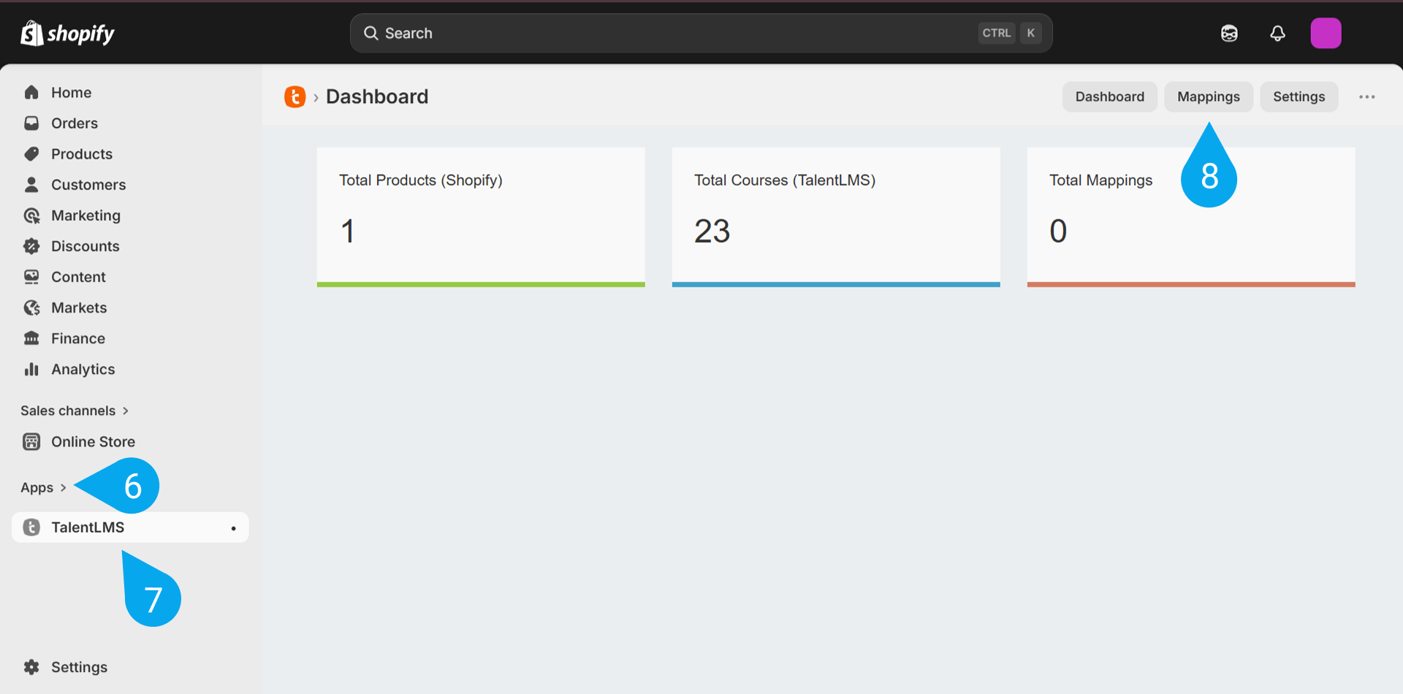
Task: Click the Discounts badge icon
Action: [x=31, y=246]
